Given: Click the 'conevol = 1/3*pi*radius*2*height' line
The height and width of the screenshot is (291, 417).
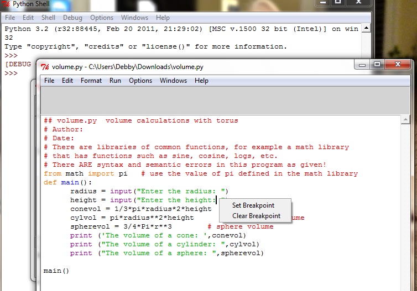Looking at the screenshot, I should coord(140,209).
